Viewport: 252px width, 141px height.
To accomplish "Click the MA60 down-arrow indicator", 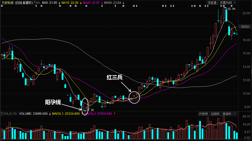I will point(123,3).
